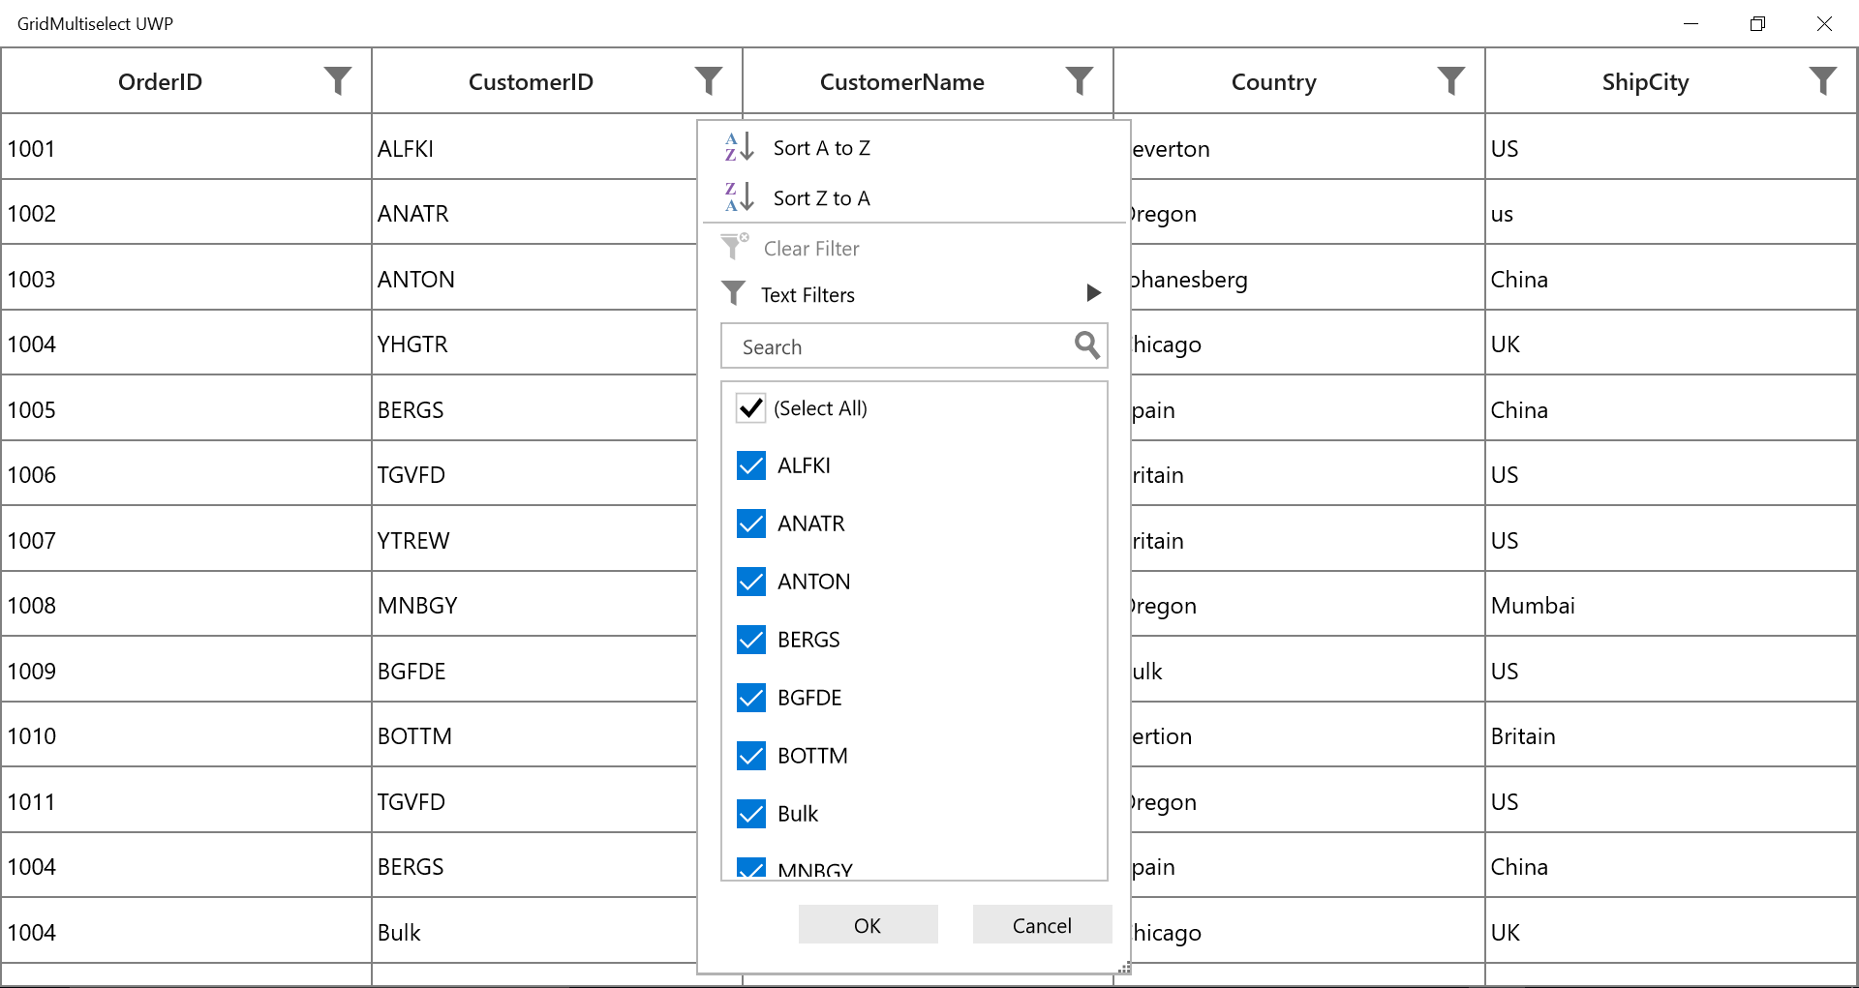1859x988 pixels.
Task: Select CustomerID cell BOTTM in grid
Action: (534, 735)
